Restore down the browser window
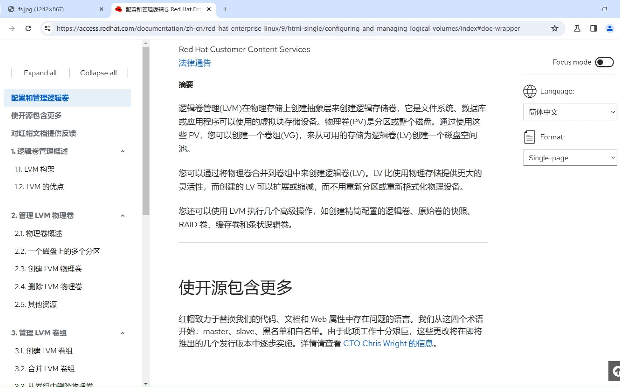This screenshot has height=387, width=620. pos(605,9)
